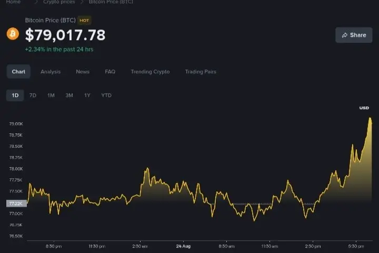Screen dimensions: 379x253
Task: Select the Chart tab
Action: click(x=18, y=72)
